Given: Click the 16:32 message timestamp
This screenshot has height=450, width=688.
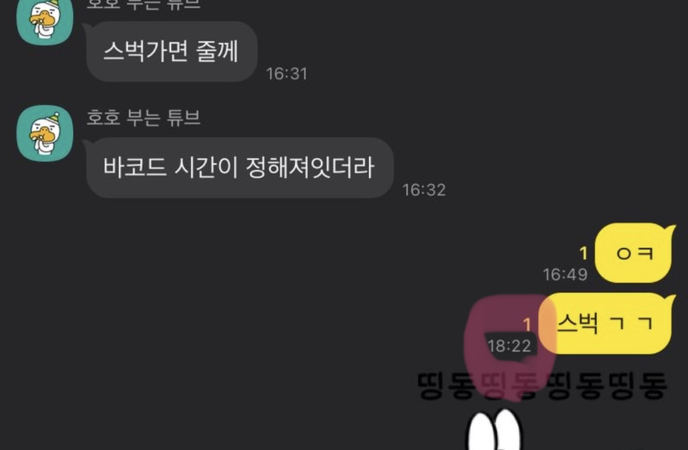Looking at the screenshot, I should 424,190.
